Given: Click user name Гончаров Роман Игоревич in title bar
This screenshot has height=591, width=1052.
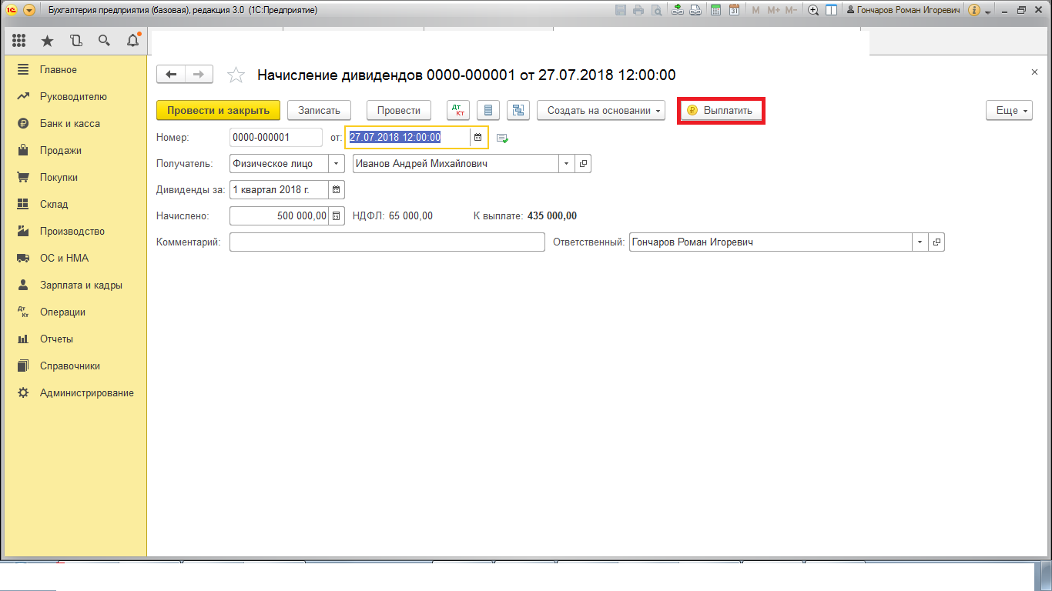Looking at the screenshot, I should (x=903, y=11).
